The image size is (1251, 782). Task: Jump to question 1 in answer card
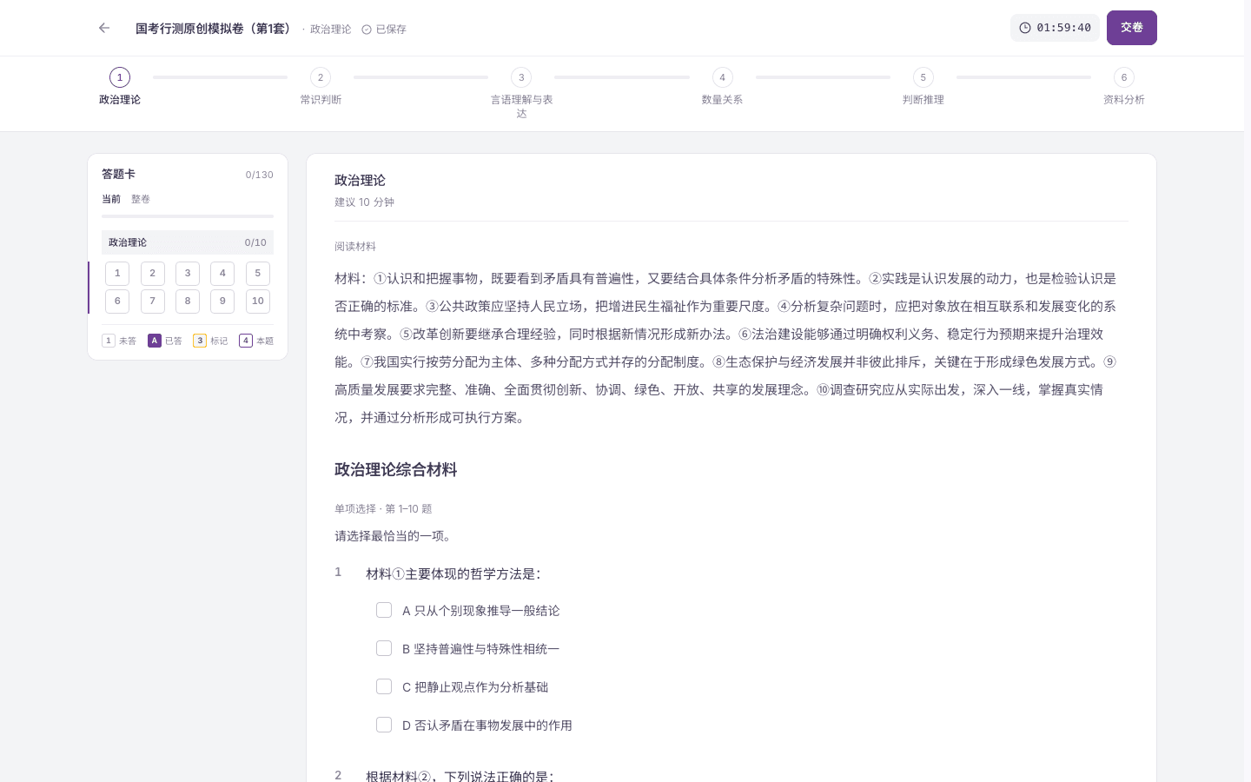[x=117, y=274]
